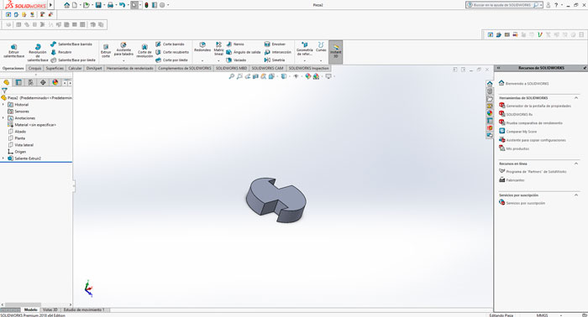The height and width of the screenshot is (317, 588).
Task: Choose the Simetría mirror tool
Action: click(275, 60)
